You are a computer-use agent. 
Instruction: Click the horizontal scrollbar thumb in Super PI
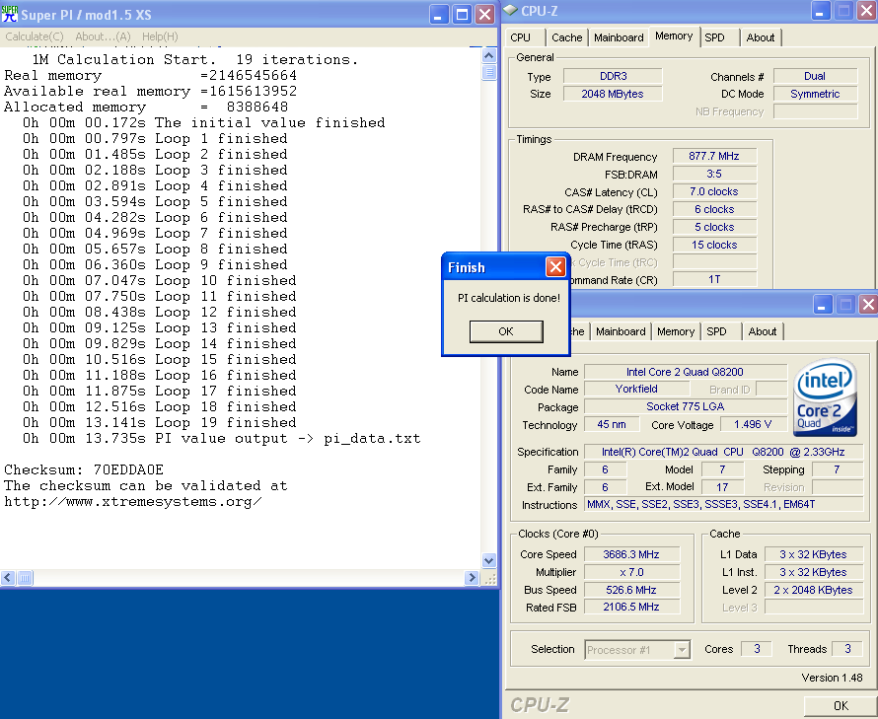coord(26,577)
